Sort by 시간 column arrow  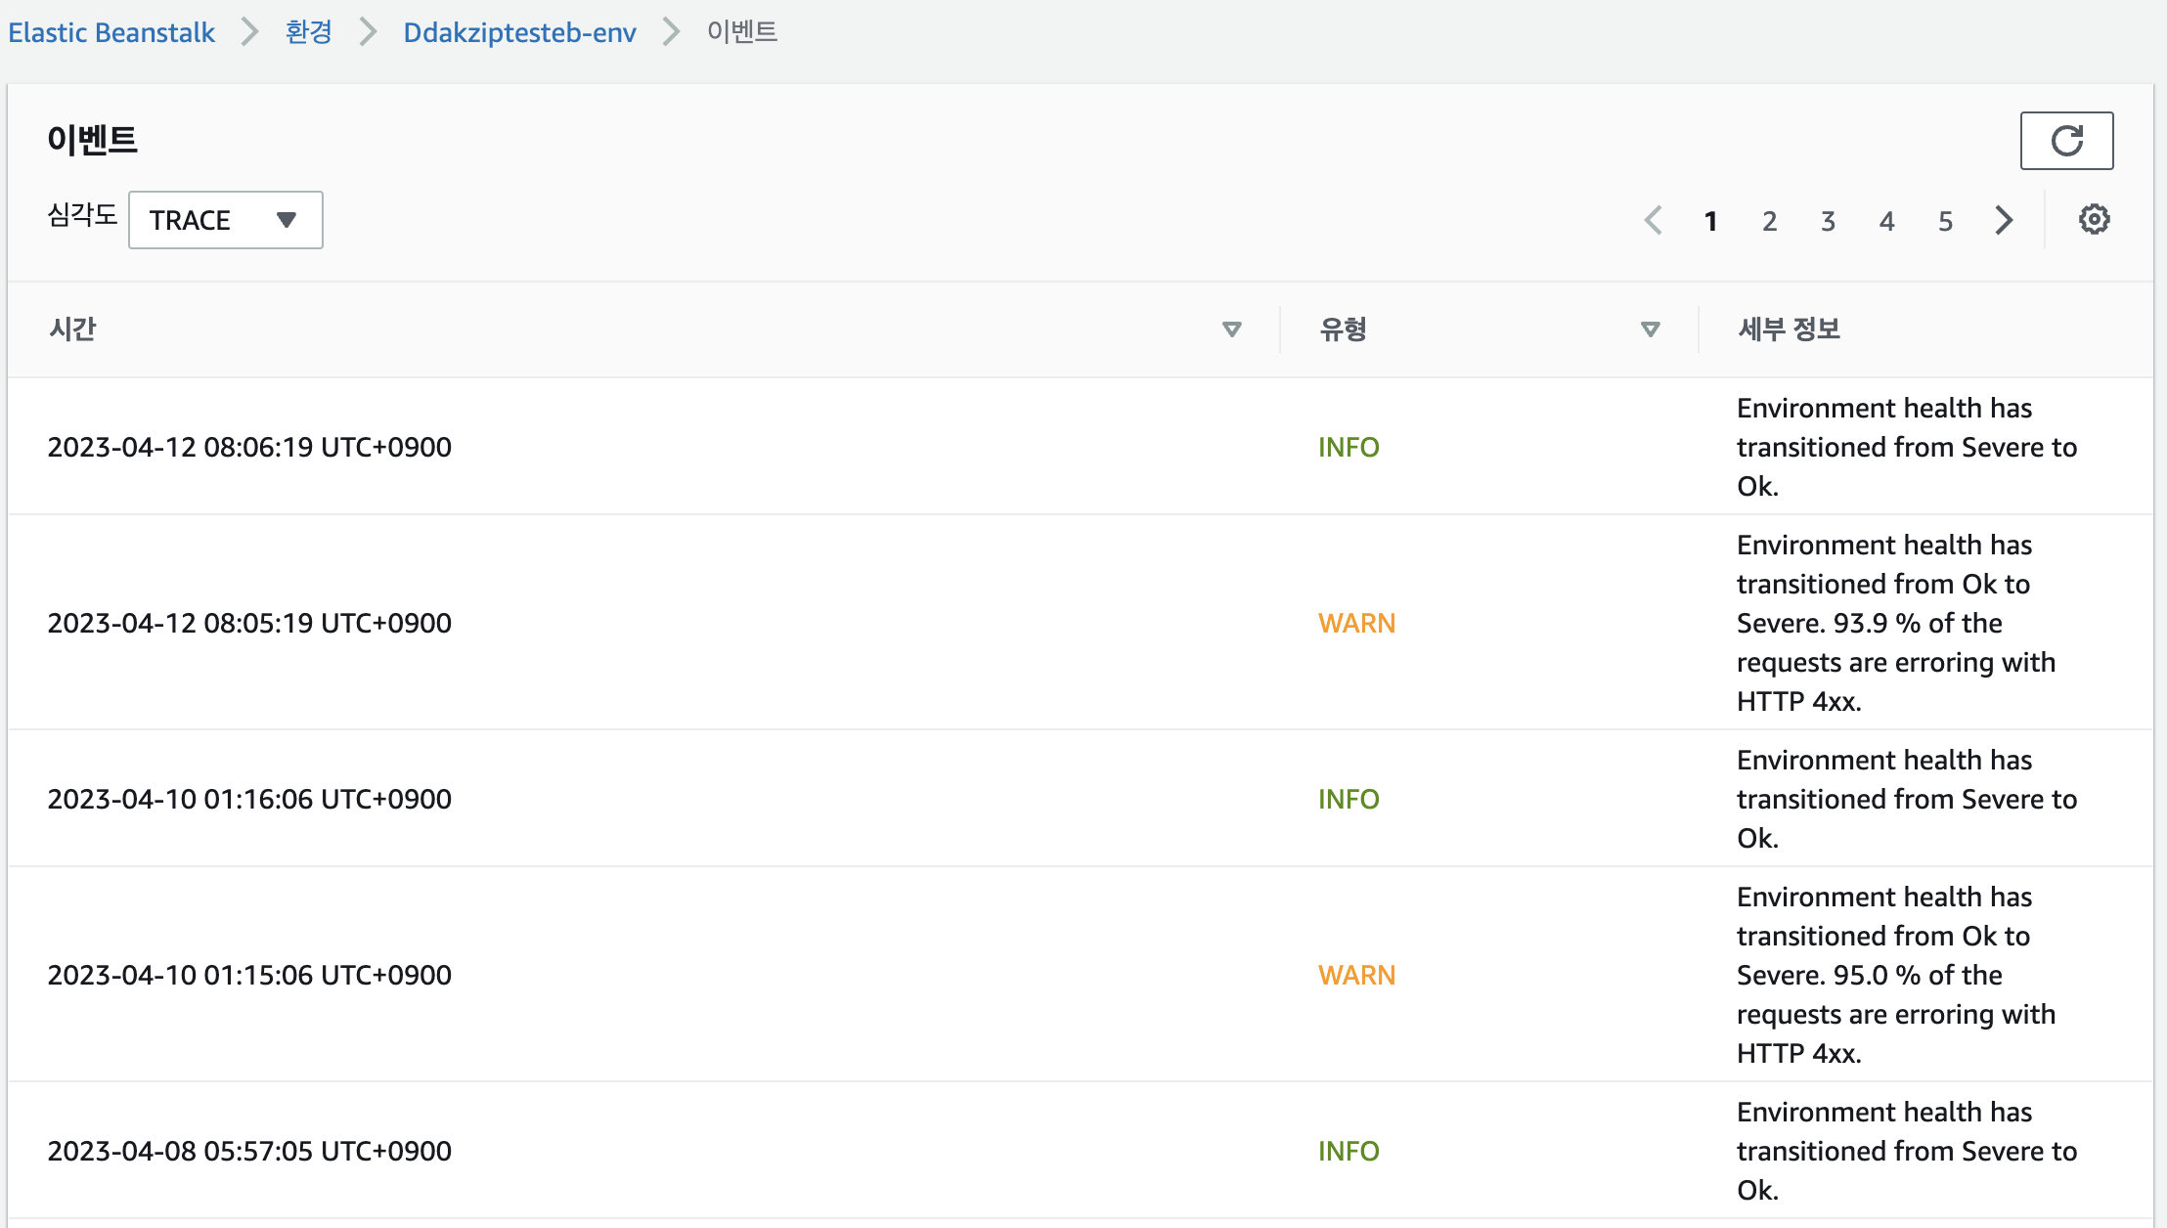(1231, 329)
